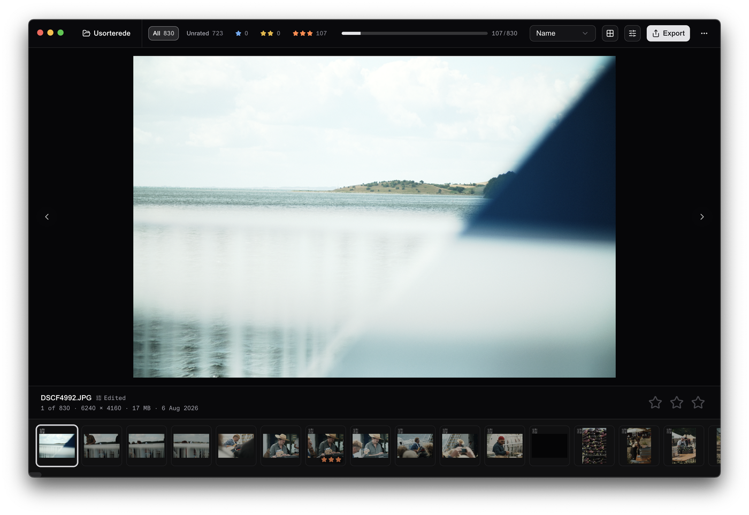Image resolution: width=749 pixels, height=515 pixels.
Task: Rate photo with one star
Action: [655, 403]
